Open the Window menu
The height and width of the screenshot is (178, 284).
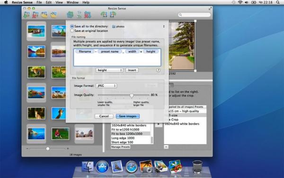point(72,2)
